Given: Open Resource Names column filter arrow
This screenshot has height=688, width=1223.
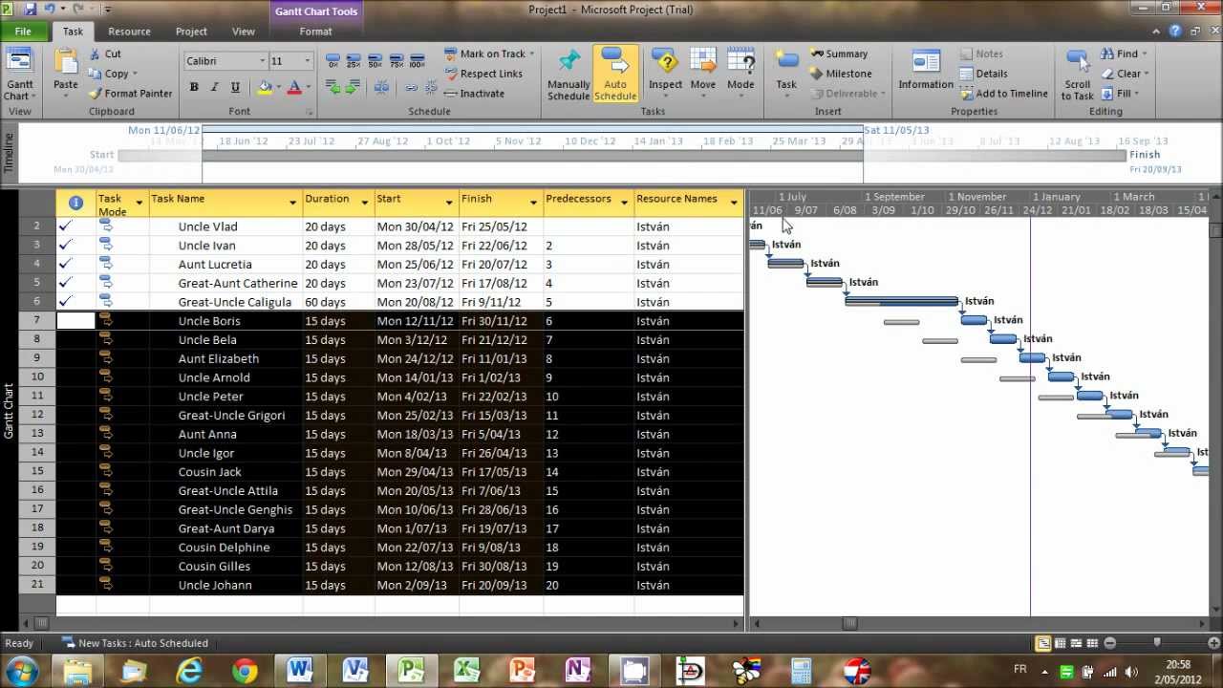Looking at the screenshot, I should (x=735, y=202).
